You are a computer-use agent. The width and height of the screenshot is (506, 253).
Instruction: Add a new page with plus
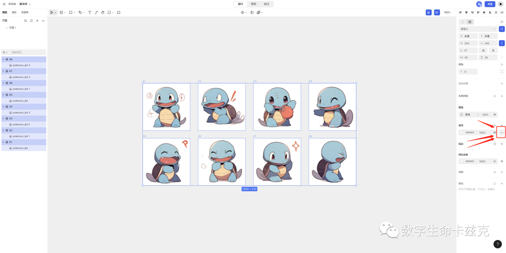[x=37, y=21]
